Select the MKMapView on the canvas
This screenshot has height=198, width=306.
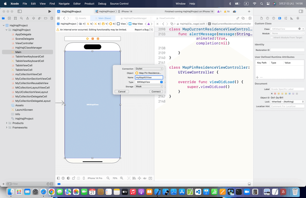(93, 104)
